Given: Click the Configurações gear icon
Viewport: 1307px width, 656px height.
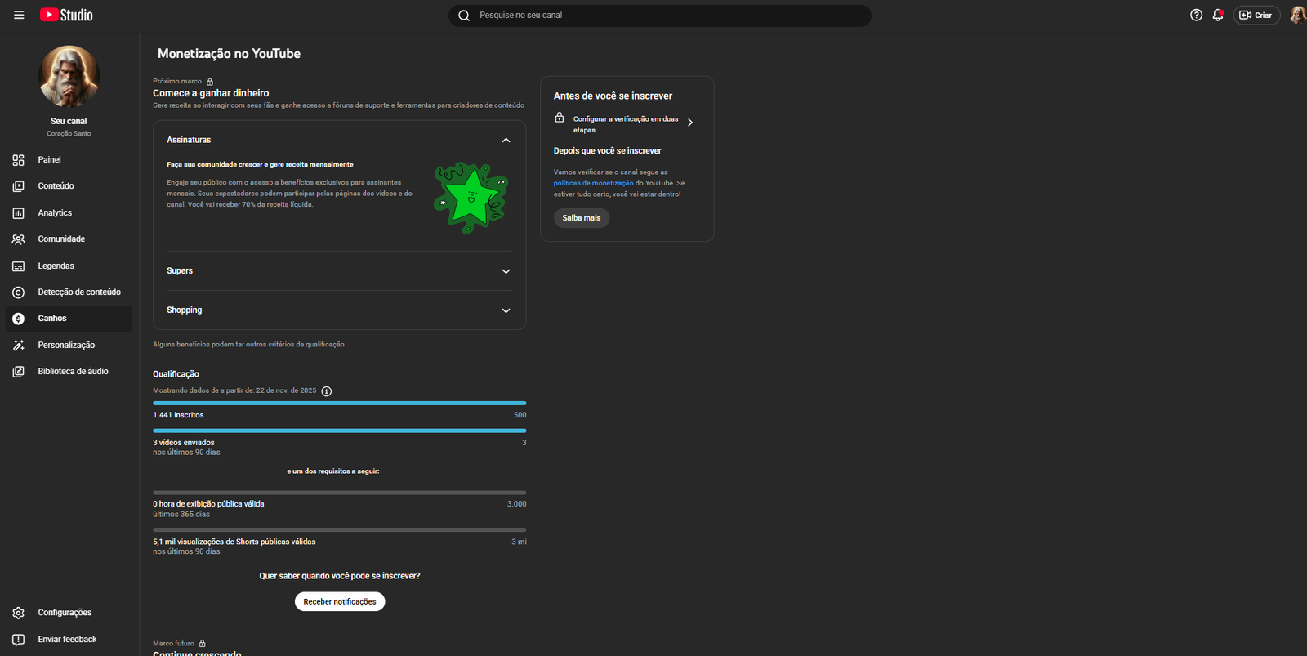Looking at the screenshot, I should (18, 613).
